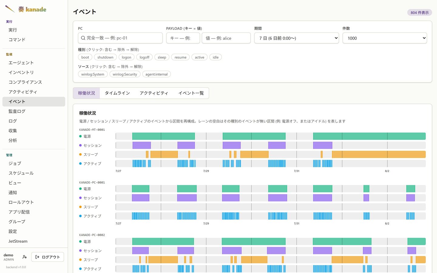Click the kanade logo icon

tap(10, 9)
